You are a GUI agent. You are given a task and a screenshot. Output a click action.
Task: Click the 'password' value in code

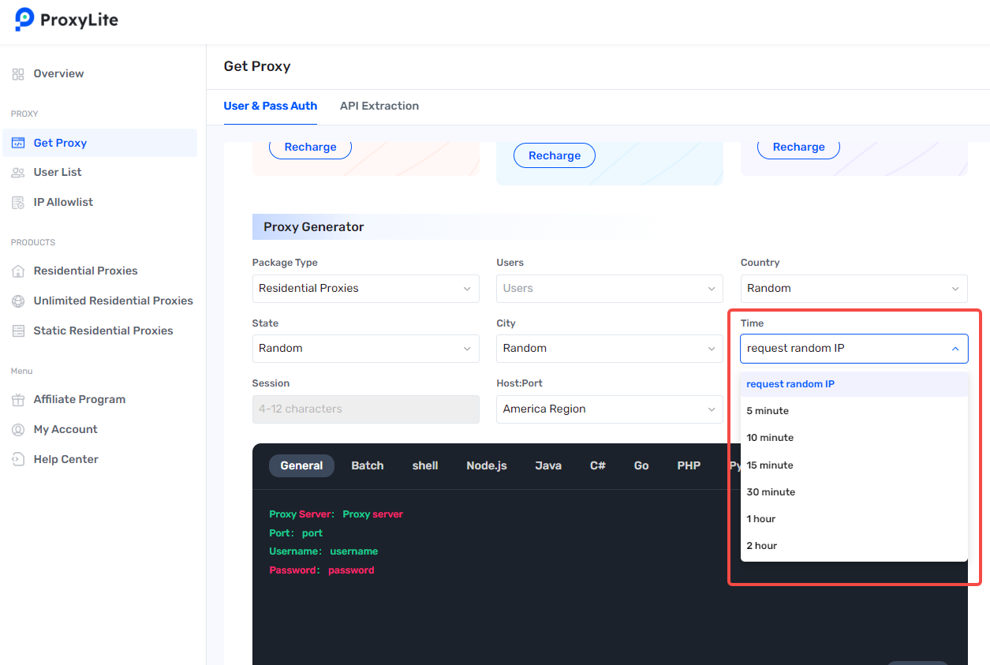(351, 570)
